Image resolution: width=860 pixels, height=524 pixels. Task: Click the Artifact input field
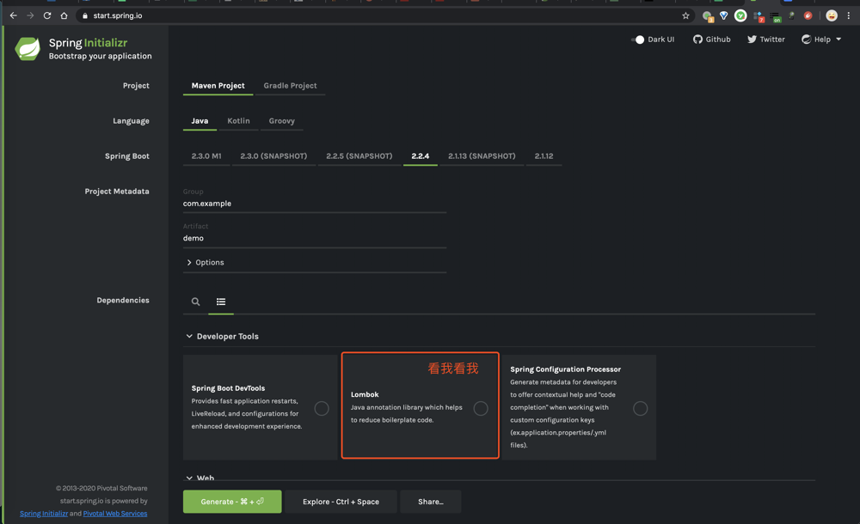(x=314, y=238)
